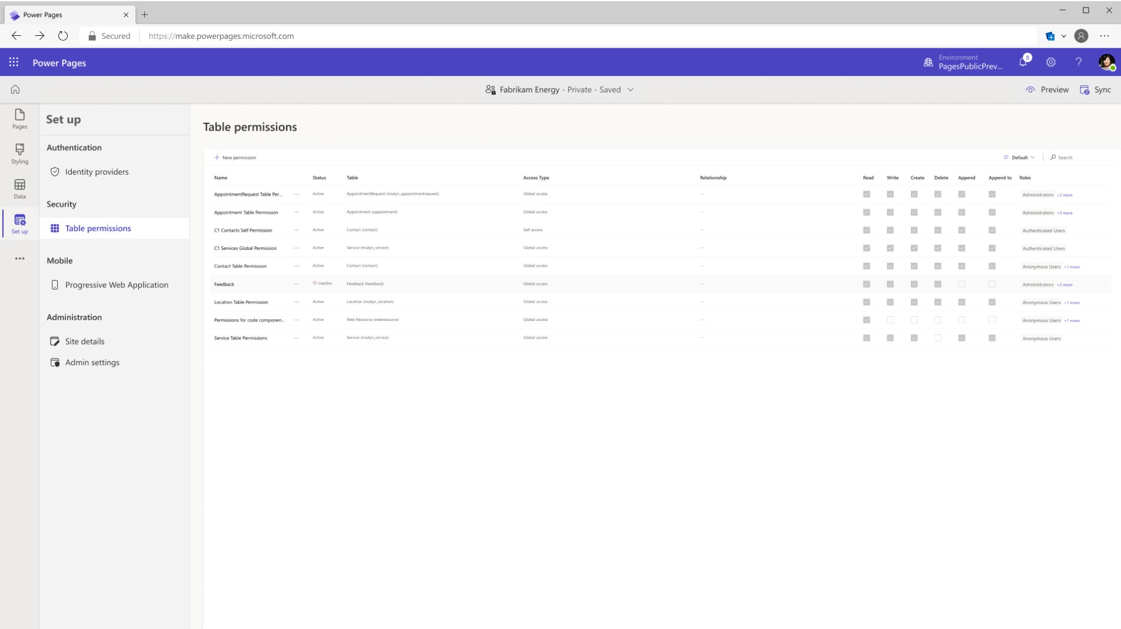Viewport: 1121px width, 629px height.
Task: Open the Pages panel
Action: click(19, 120)
